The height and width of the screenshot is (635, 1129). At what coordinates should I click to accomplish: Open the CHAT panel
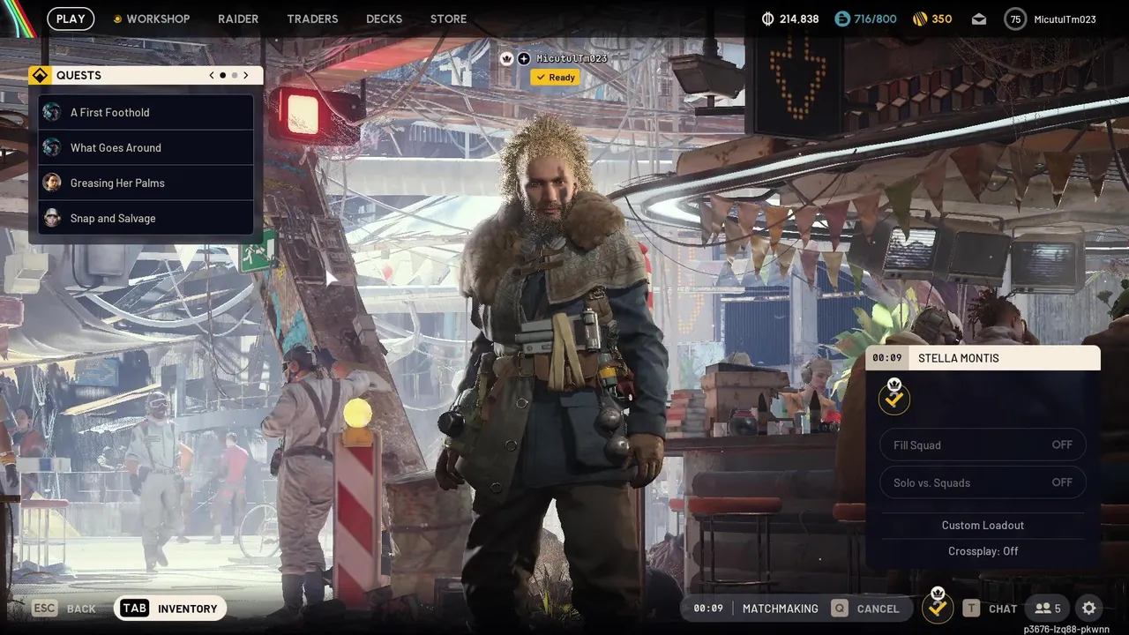click(1003, 609)
